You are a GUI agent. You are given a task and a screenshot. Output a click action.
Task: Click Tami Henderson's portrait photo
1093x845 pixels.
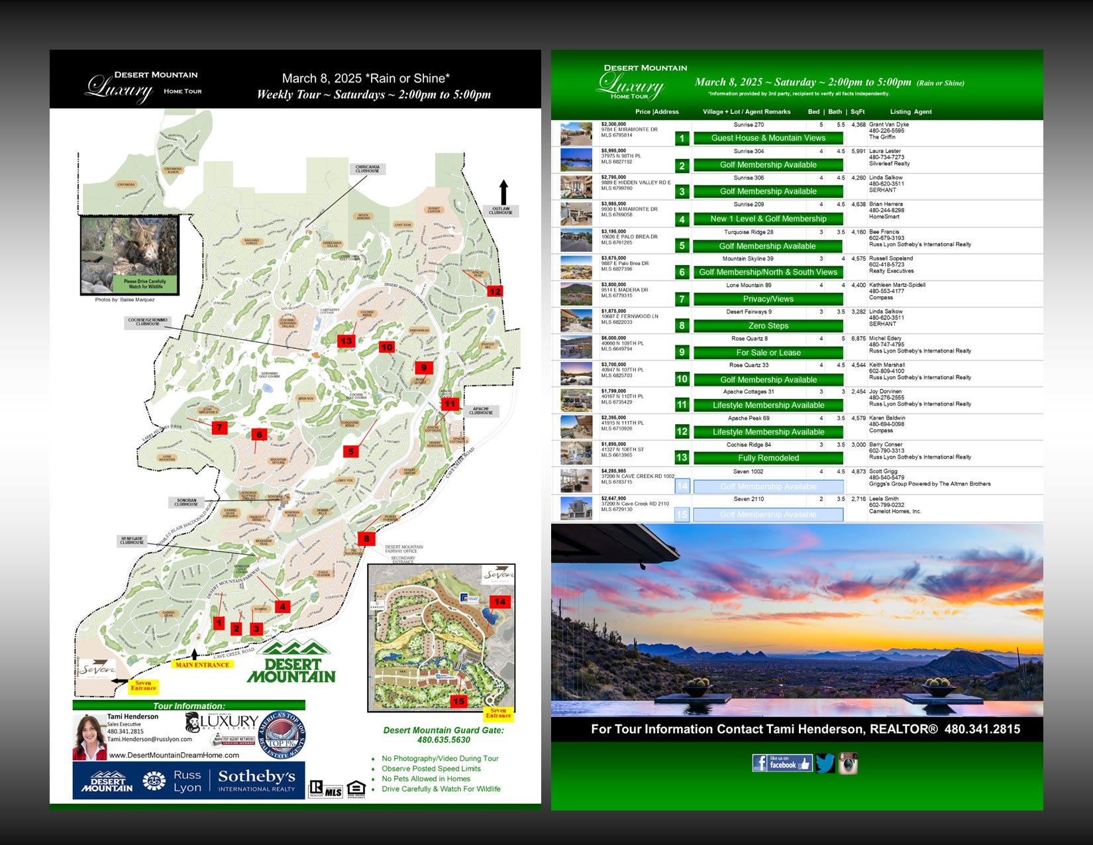click(x=89, y=736)
